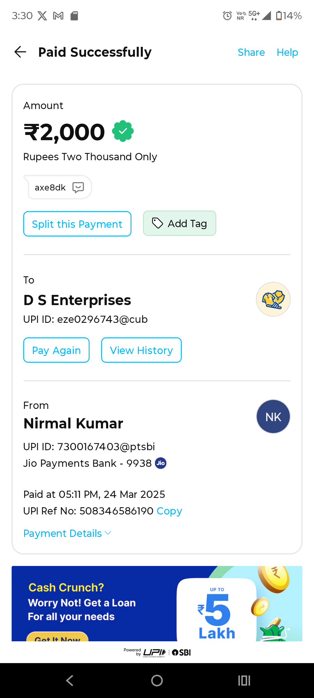Image resolution: width=314 pixels, height=698 pixels.
Task: Tap the NK profile avatar
Action: tap(273, 417)
